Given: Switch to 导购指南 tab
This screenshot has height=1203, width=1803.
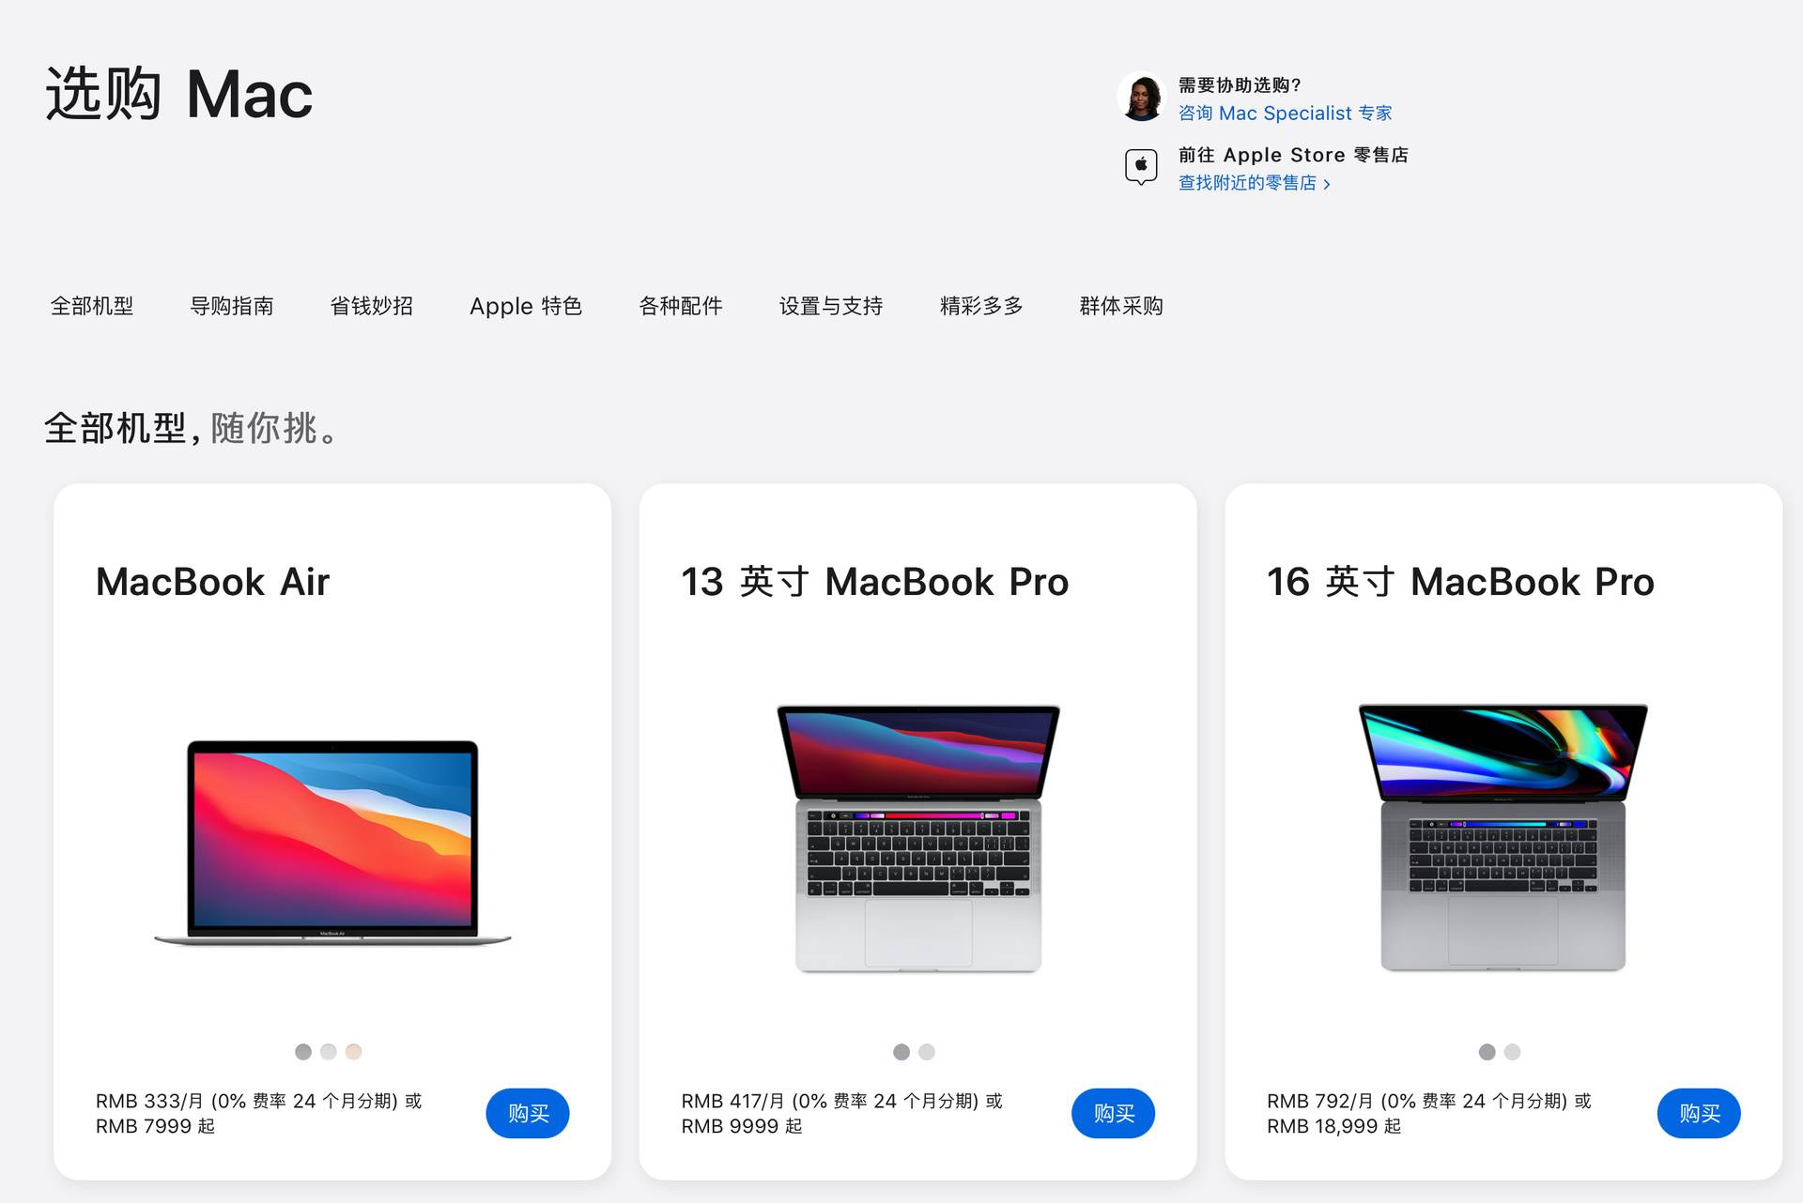Looking at the screenshot, I should tap(232, 306).
